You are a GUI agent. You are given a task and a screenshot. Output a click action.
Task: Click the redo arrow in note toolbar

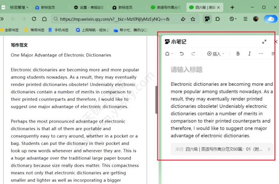193,54
